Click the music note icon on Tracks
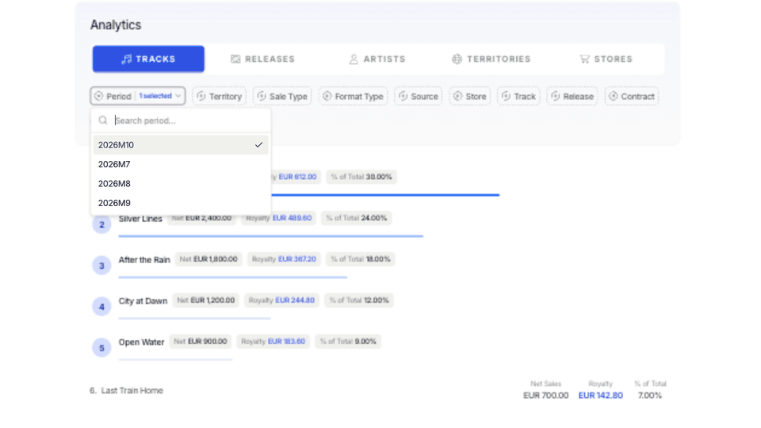Image resolution: width=761 pixels, height=428 pixels. click(x=127, y=59)
